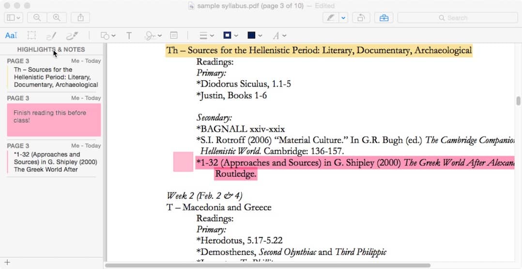Select the pink 'Finish reading this before class!' note
The height and width of the screenshot is (269, 522).
coord(54,120)
